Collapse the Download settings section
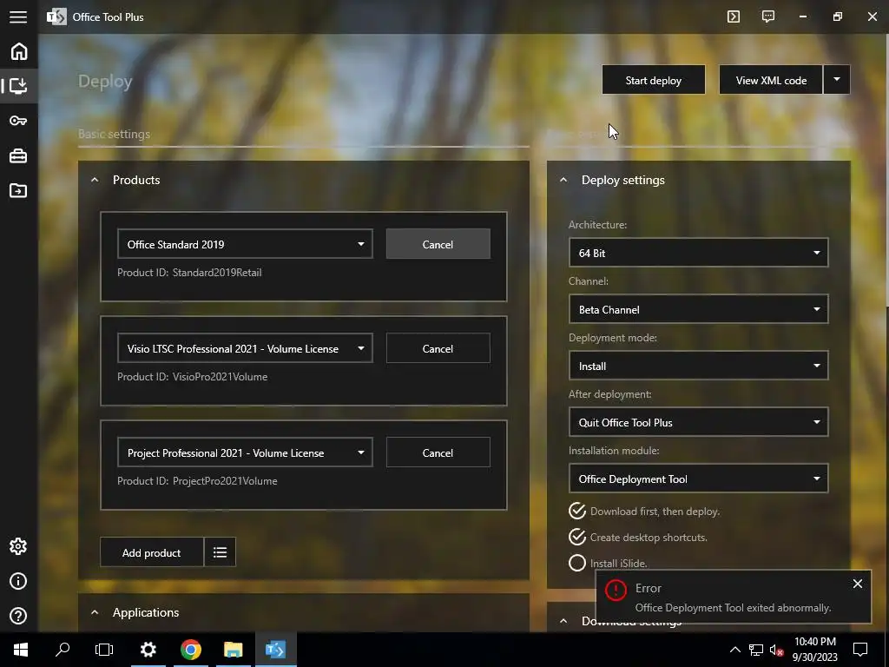 (563, 621)
